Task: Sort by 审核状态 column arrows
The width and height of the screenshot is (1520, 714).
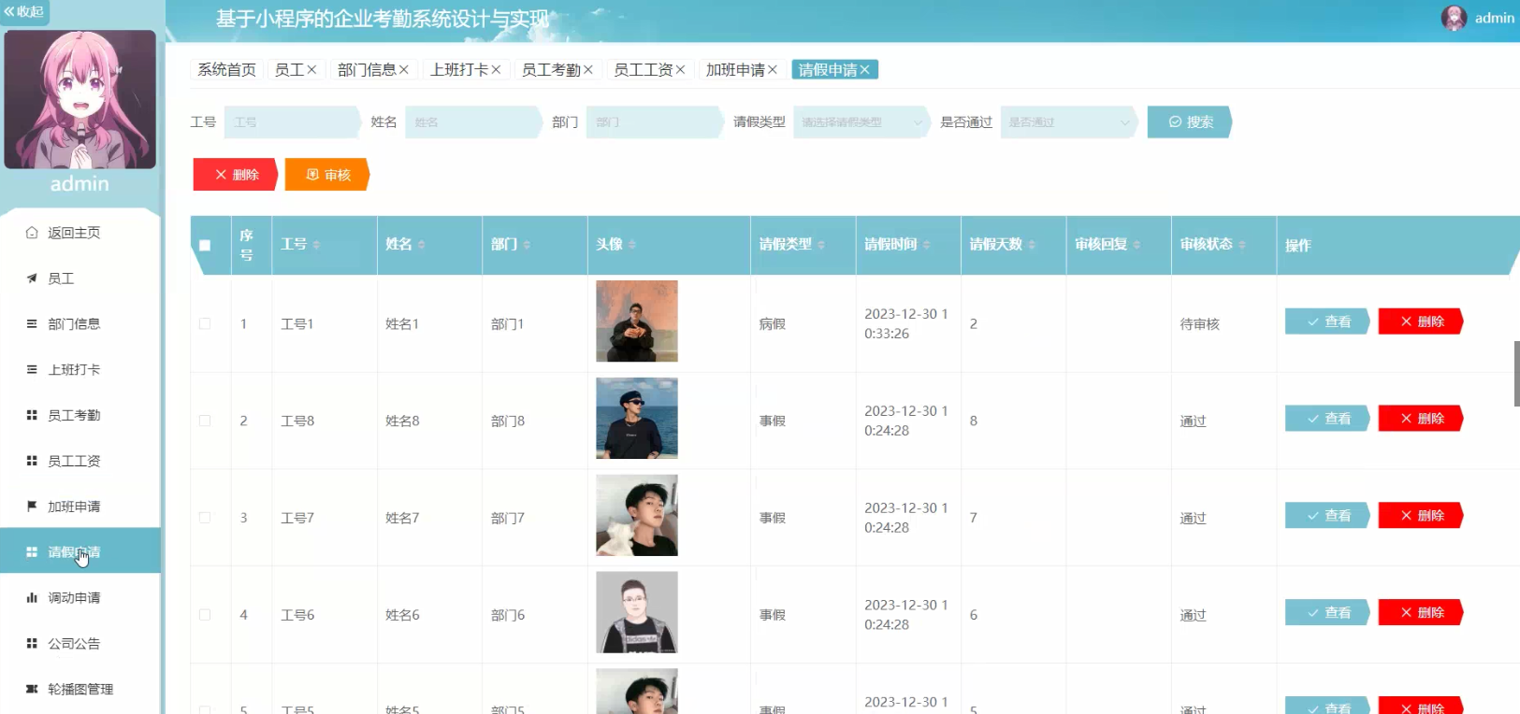Action: [x=1242, y=245]
